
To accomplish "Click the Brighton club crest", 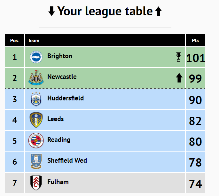I will tap(36, 57).
